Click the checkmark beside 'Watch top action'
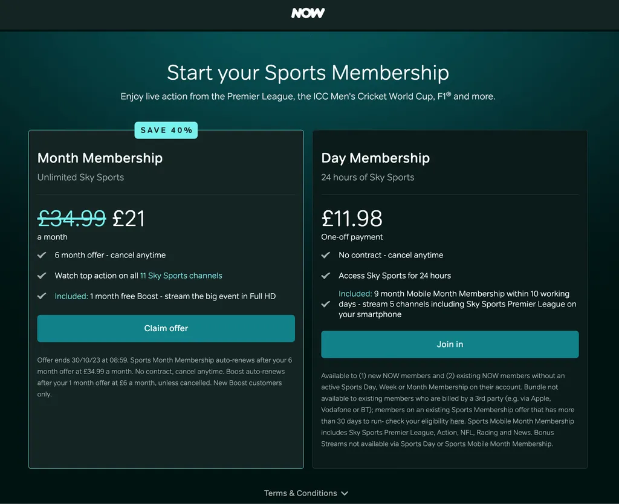 pyautogui.click(x=42, y=276)
